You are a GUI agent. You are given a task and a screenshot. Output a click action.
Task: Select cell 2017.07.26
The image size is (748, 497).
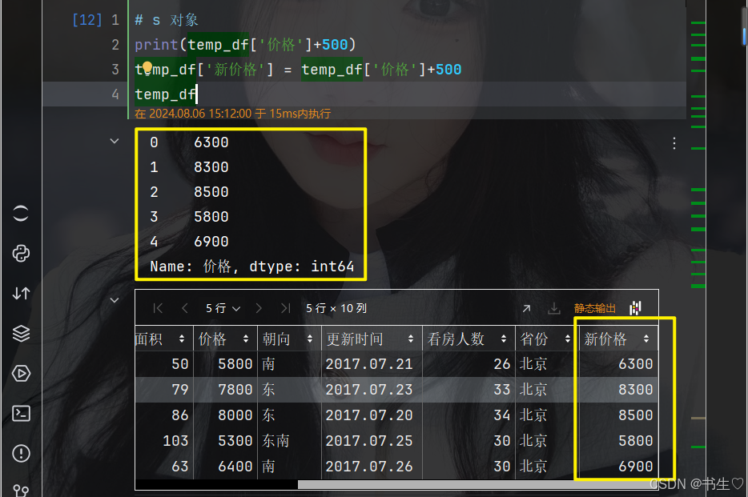pos(372,467)
